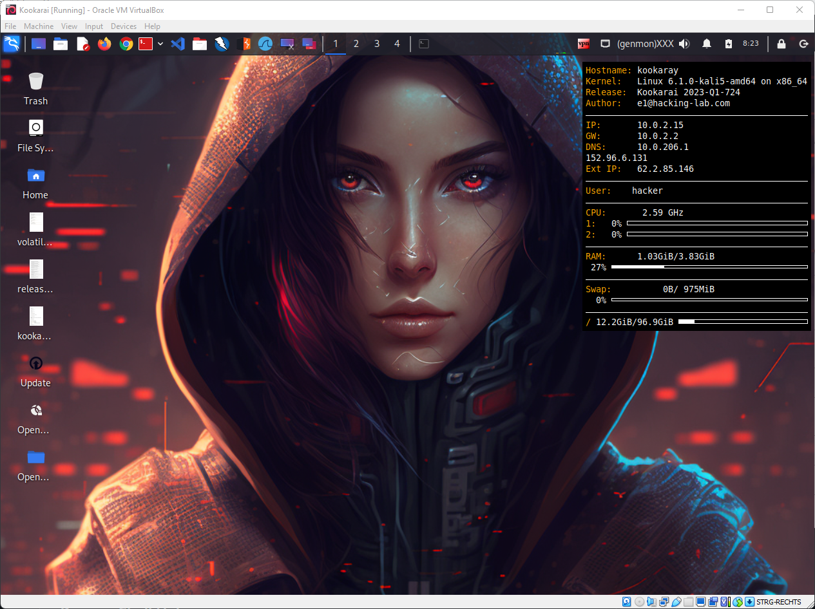Screen dimensions: 815x609
Task: Click VirtualBox CPU virtualization V indicator
Action: pos(725,602)
